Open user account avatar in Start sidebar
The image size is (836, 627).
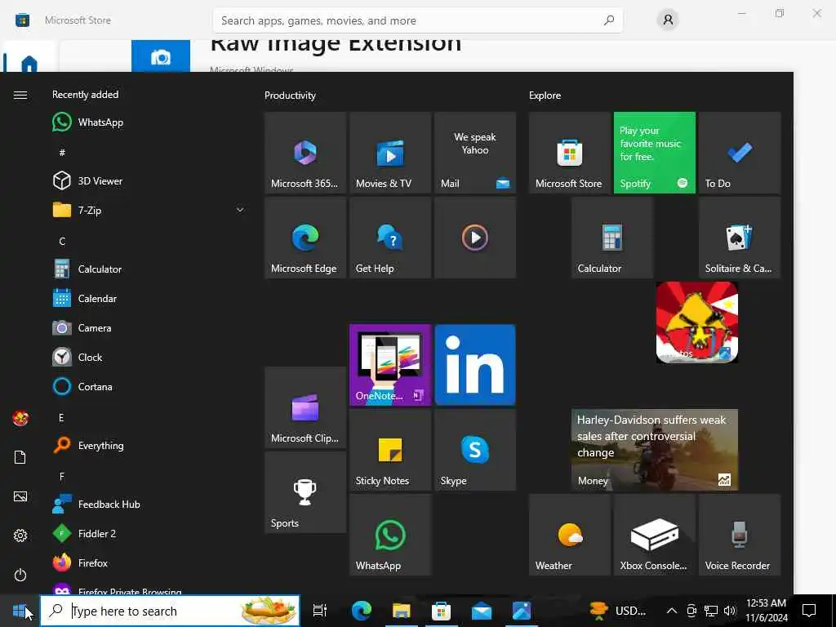pos(20,418)
